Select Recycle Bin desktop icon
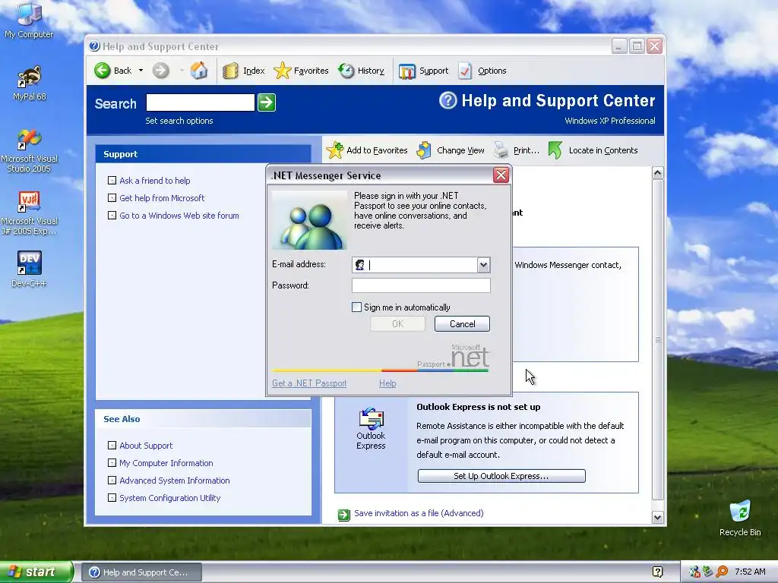 [x=740, y=518]
